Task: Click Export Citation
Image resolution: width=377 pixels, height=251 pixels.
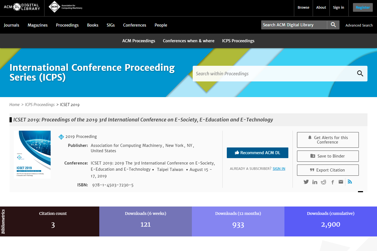Action: pos(328,170)
